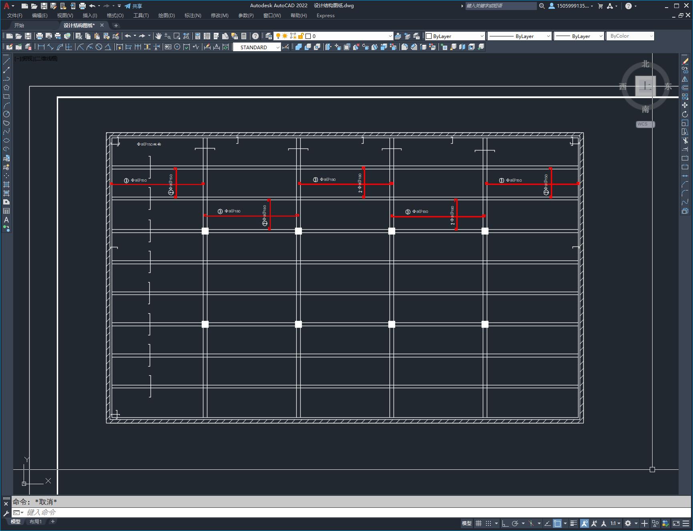The height and width of the screenshot is (531, 693).
Task: Select the Move modify tool
Action: pos(685,105)
